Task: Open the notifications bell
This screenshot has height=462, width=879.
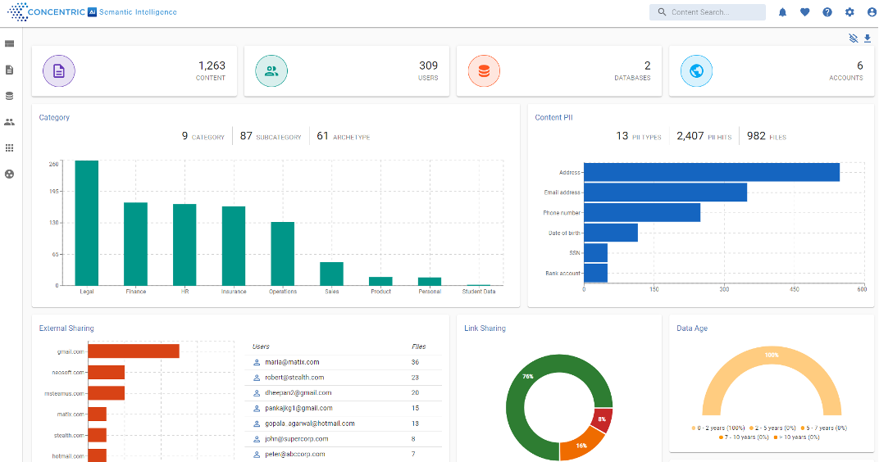Action: click(782, 12)
